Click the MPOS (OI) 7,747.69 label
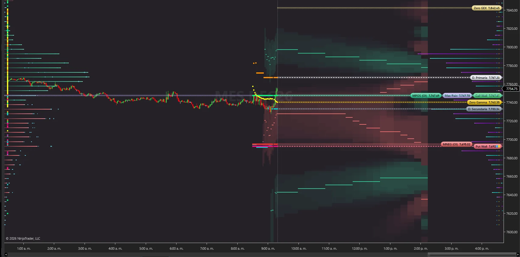The height and width of the screenshot is (257, 520). (426, 96)
